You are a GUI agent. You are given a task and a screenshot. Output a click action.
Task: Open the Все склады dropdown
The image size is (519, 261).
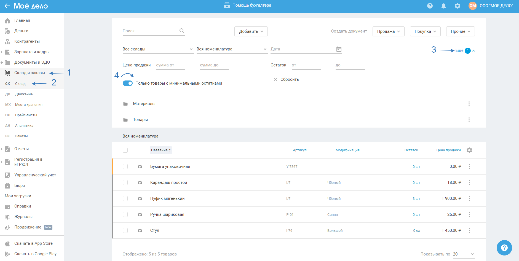click(x=157, y=49)
